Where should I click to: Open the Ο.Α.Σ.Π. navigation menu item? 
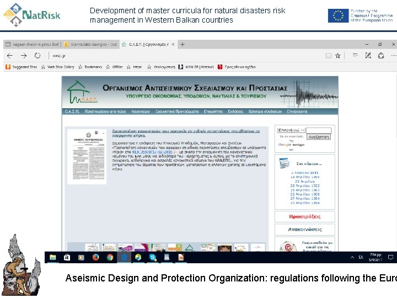(x=72, y=111)
